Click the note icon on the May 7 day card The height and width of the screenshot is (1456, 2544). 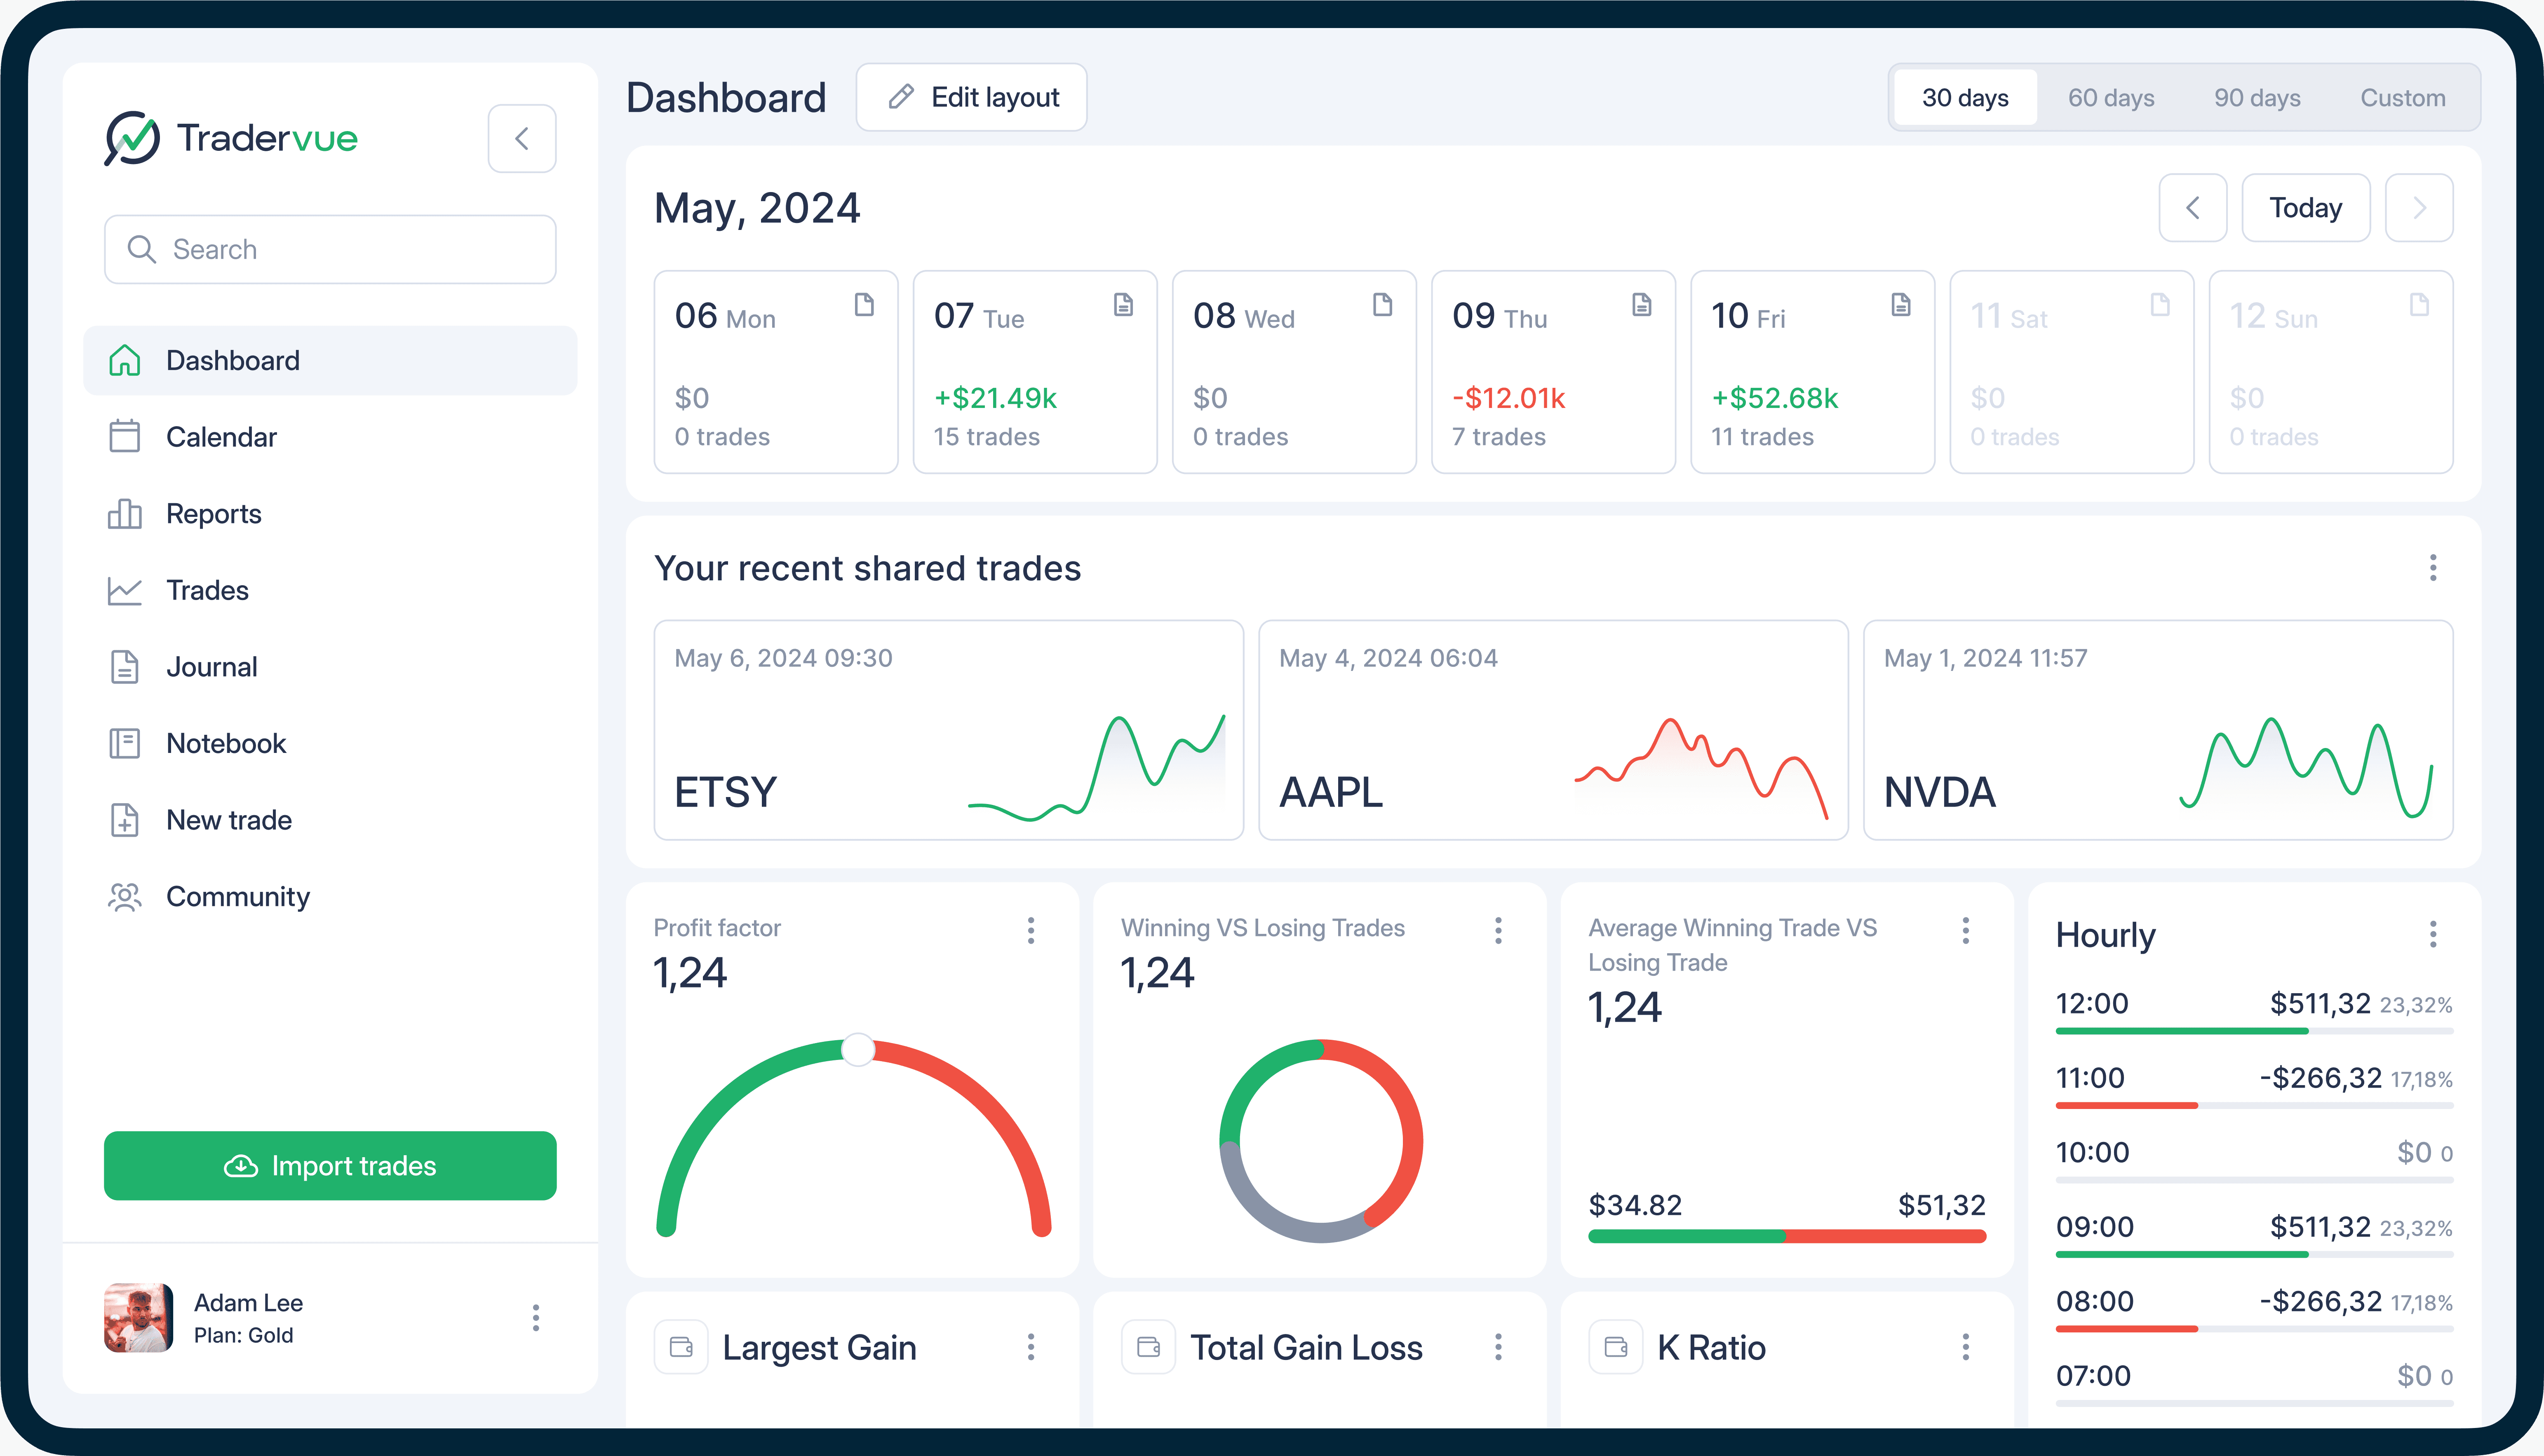1124,306
